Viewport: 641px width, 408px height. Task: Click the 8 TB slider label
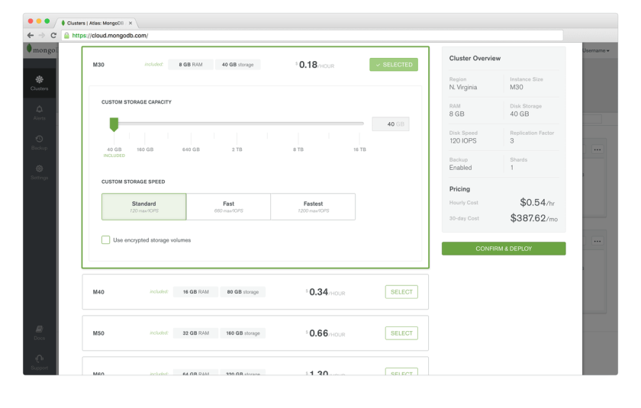pos(298,149)
